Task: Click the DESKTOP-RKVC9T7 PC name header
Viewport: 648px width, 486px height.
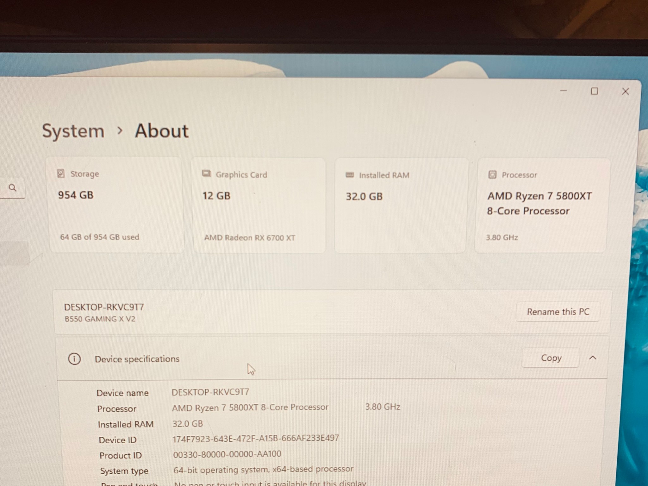Action: click(x=104, y=307)
